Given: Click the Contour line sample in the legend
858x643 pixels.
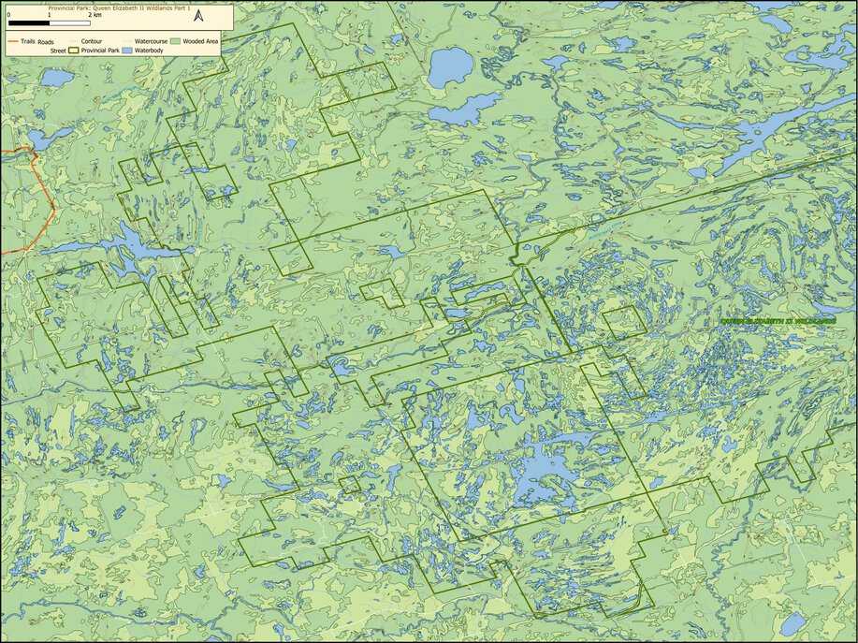Looking at the screenshot, I should click(73, 41).
